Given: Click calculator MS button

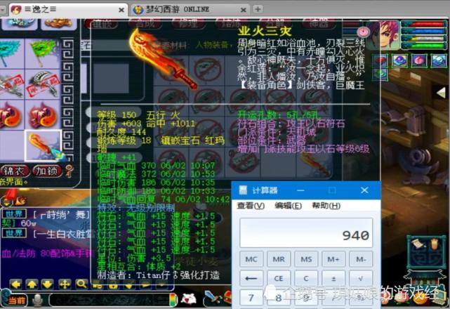Looking at the screenshot, I should pyautogui.click(x=306, y=259).
